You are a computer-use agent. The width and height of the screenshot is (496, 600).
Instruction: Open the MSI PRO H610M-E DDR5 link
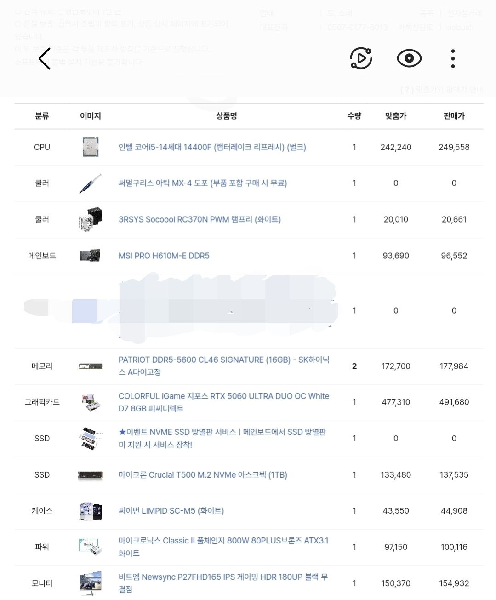[164, 256]
